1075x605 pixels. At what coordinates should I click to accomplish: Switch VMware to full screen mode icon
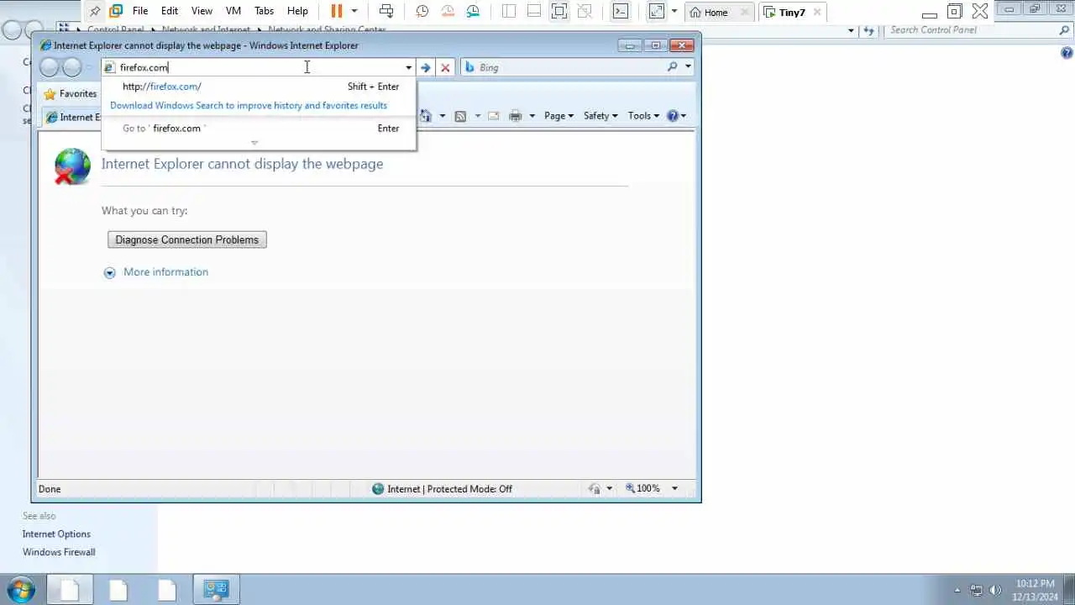(x=559, y=11)
